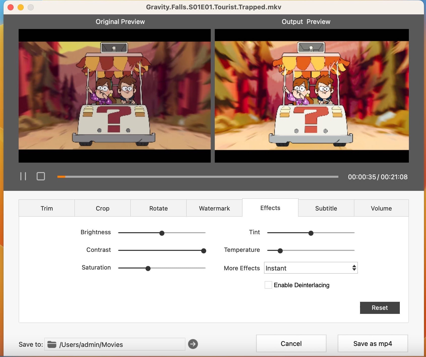Open the Subtitle tab
The image size is (426, 357).
tap(326, 208)
